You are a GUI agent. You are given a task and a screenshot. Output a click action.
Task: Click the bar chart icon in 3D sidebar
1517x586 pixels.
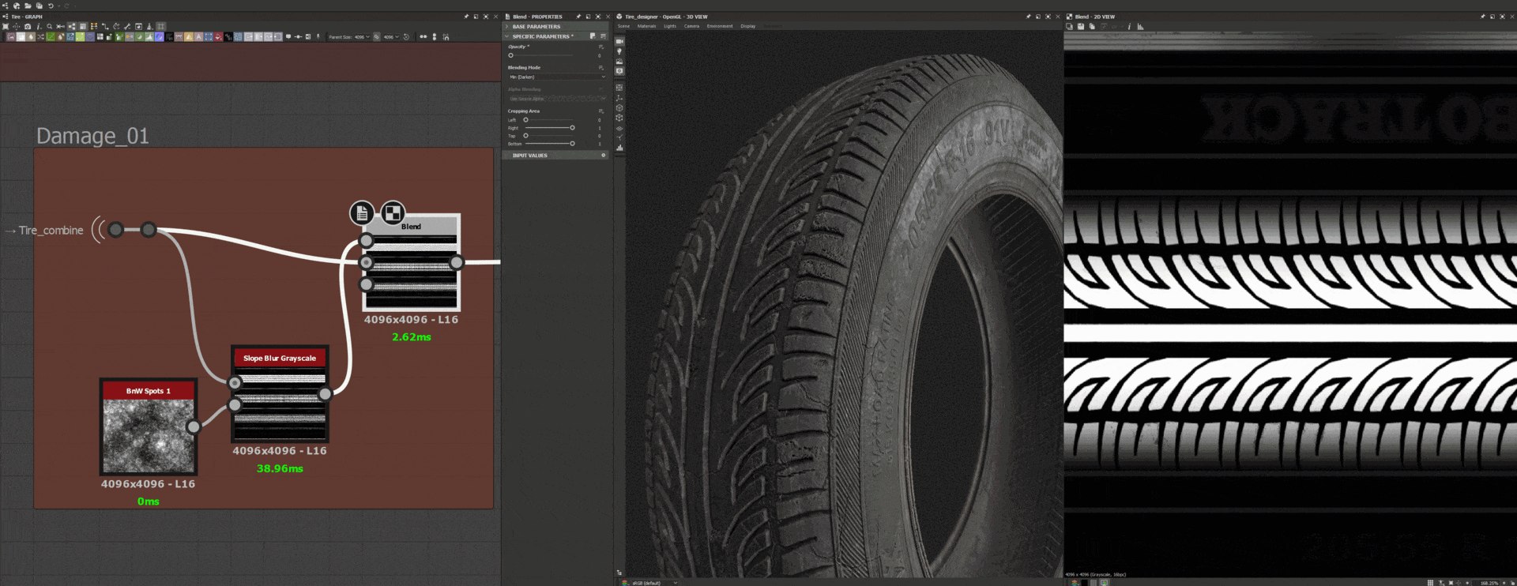[619, 148]
